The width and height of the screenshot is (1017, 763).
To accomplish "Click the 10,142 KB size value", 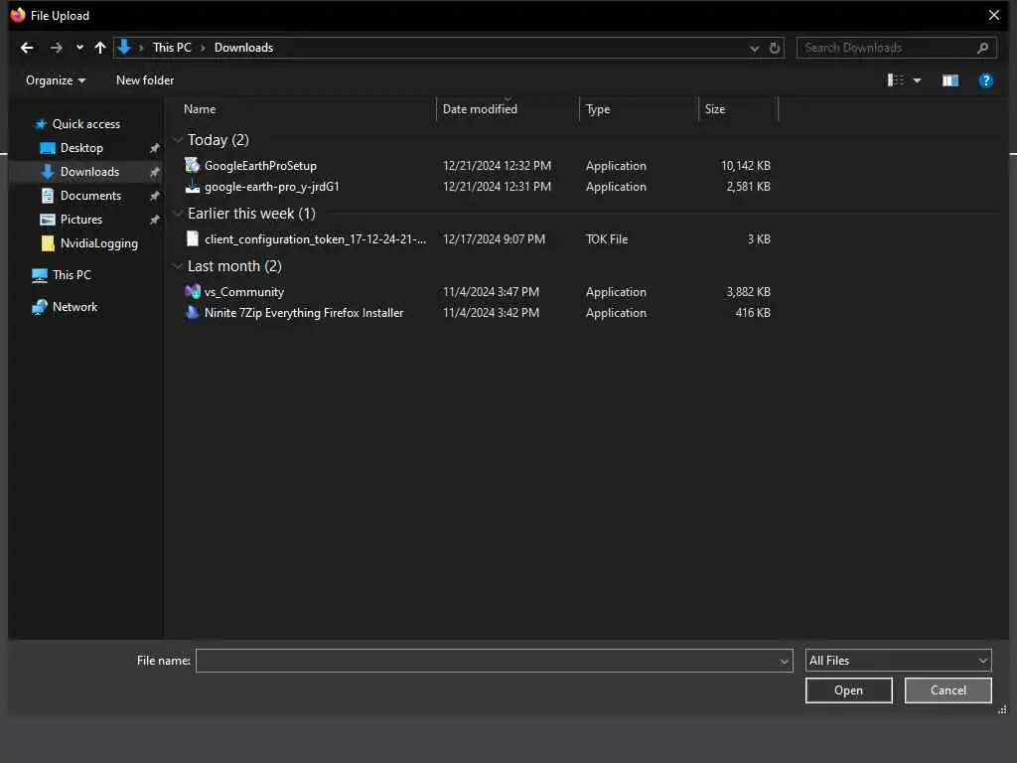I will (x=746, y=166).
